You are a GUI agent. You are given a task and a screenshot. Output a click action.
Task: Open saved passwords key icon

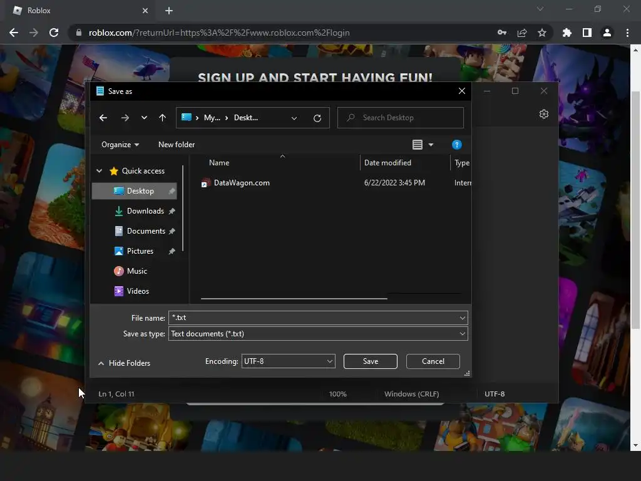pos(502,33)
